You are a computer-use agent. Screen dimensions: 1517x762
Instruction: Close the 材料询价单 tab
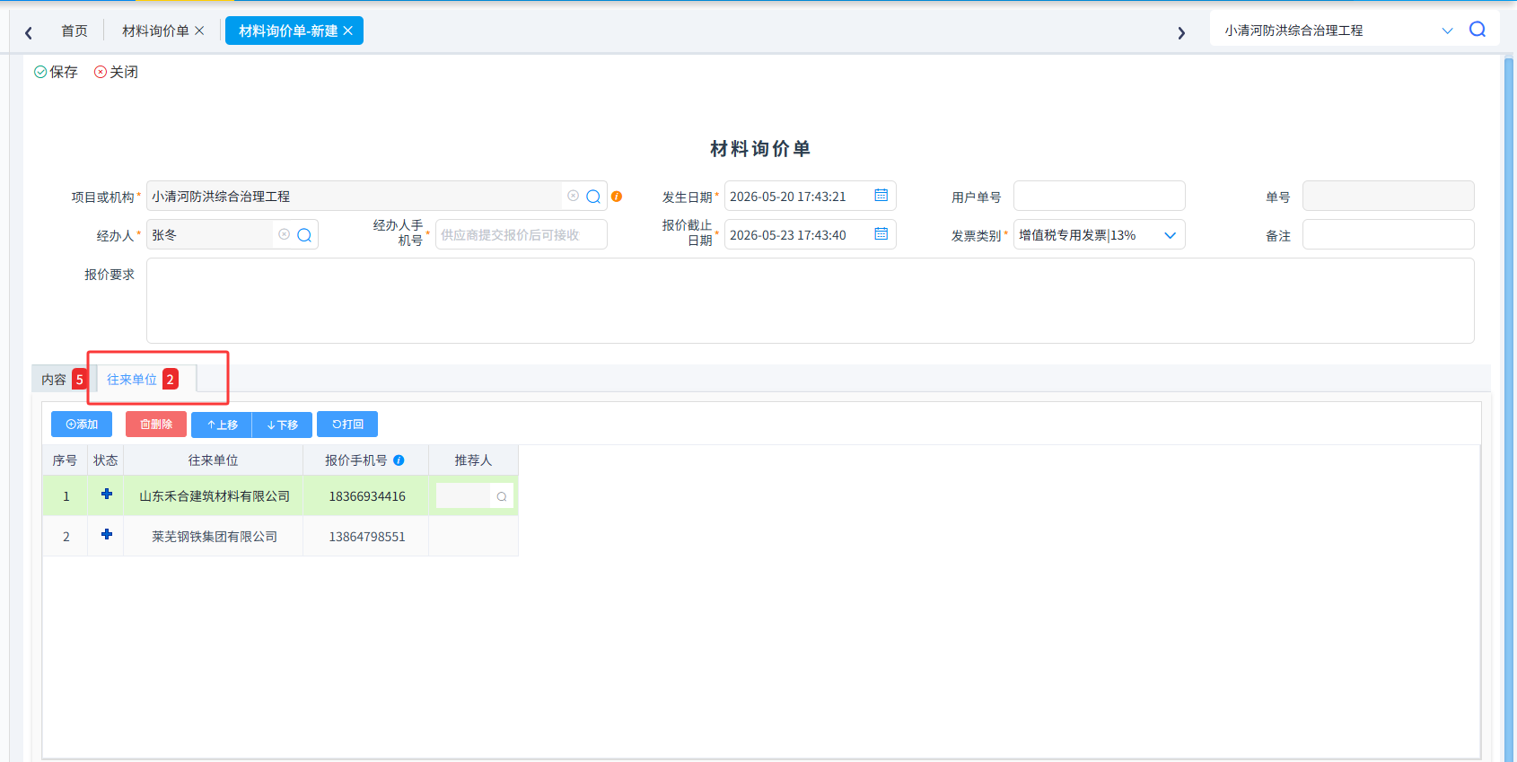point(199,31)
